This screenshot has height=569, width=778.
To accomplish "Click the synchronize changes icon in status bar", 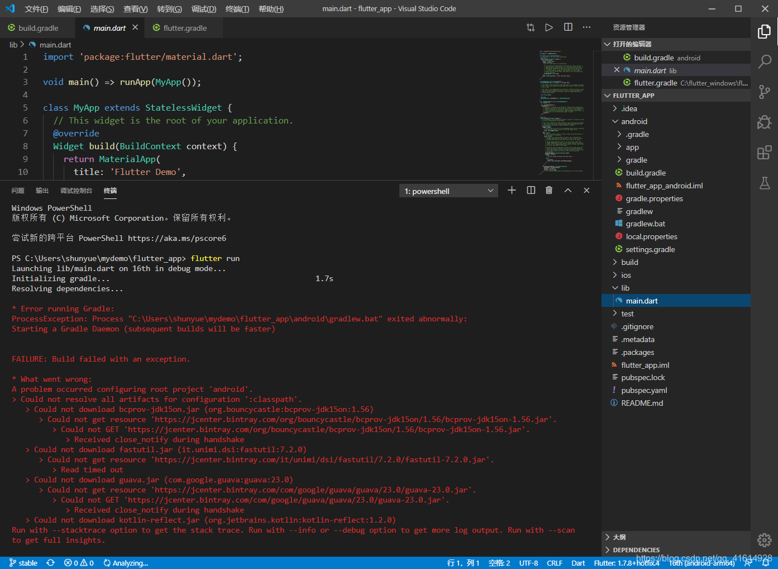I will (x=51, y=563).
